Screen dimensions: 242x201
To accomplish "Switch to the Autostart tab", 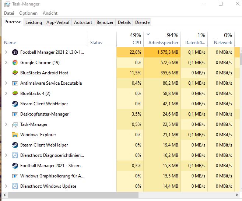I will [x=83, y=22].
